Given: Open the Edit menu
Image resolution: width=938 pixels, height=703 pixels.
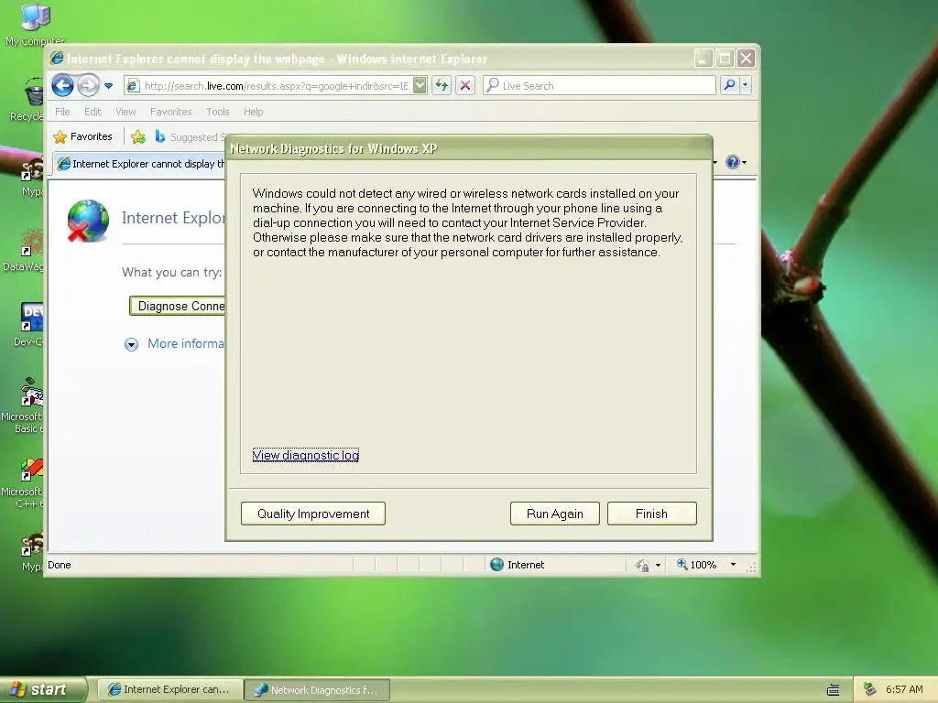Looking at the screenshot, I should (x=93, y=112).
